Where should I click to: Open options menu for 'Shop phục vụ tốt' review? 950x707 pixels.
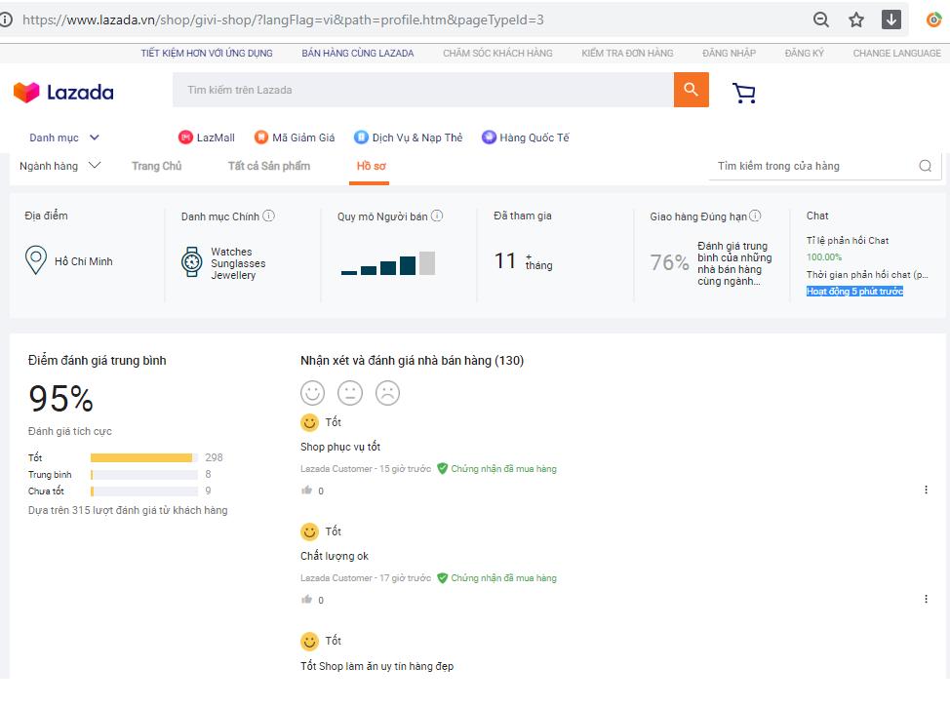point(926,490)
